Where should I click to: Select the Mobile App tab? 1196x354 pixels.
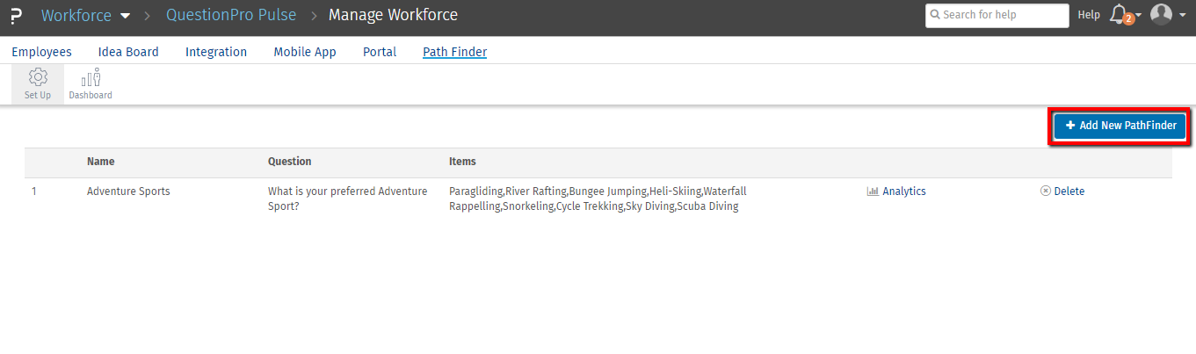click(x=305, y=52)
